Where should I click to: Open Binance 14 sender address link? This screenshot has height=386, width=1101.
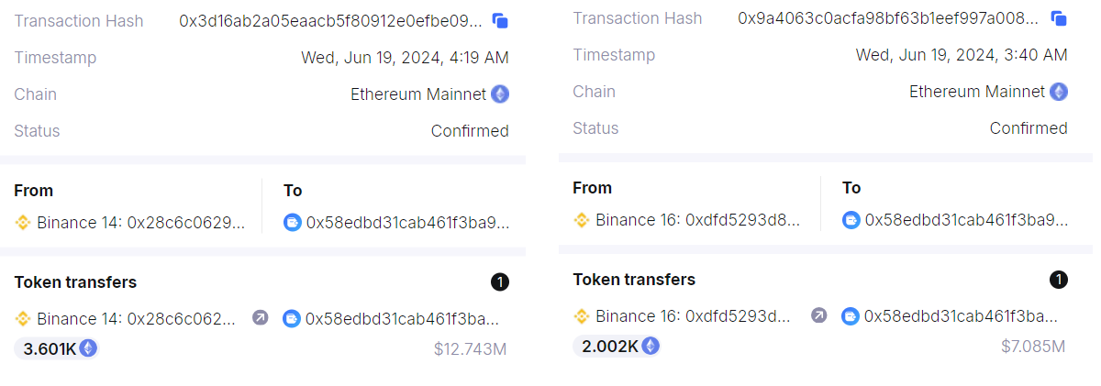[x=141, y=223]
